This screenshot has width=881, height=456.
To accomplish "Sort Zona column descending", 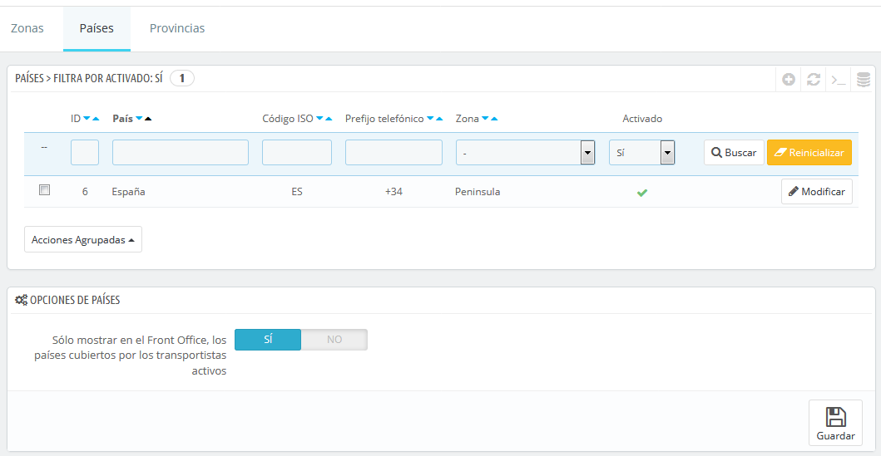I will tap(485, 118).
